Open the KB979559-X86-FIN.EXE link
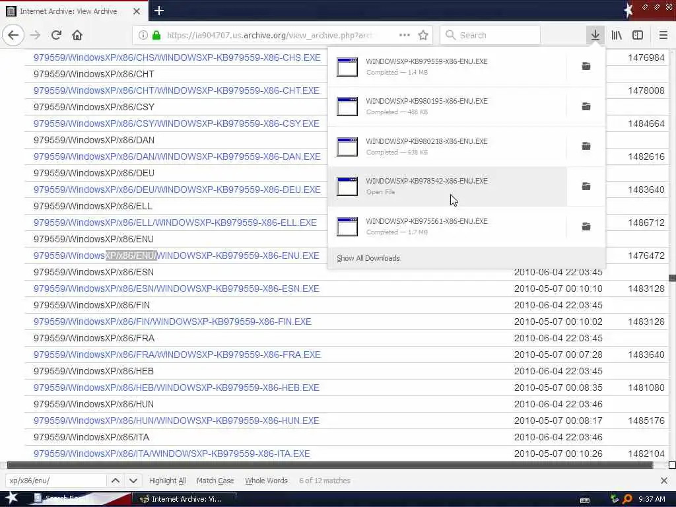This screenshot has height=507, width=676. pyautogui.click(x=172, y=321)
